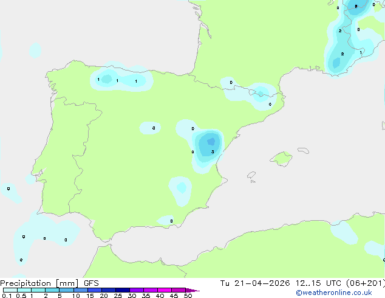Click legend label "0.1"

(x=7, y=296)
